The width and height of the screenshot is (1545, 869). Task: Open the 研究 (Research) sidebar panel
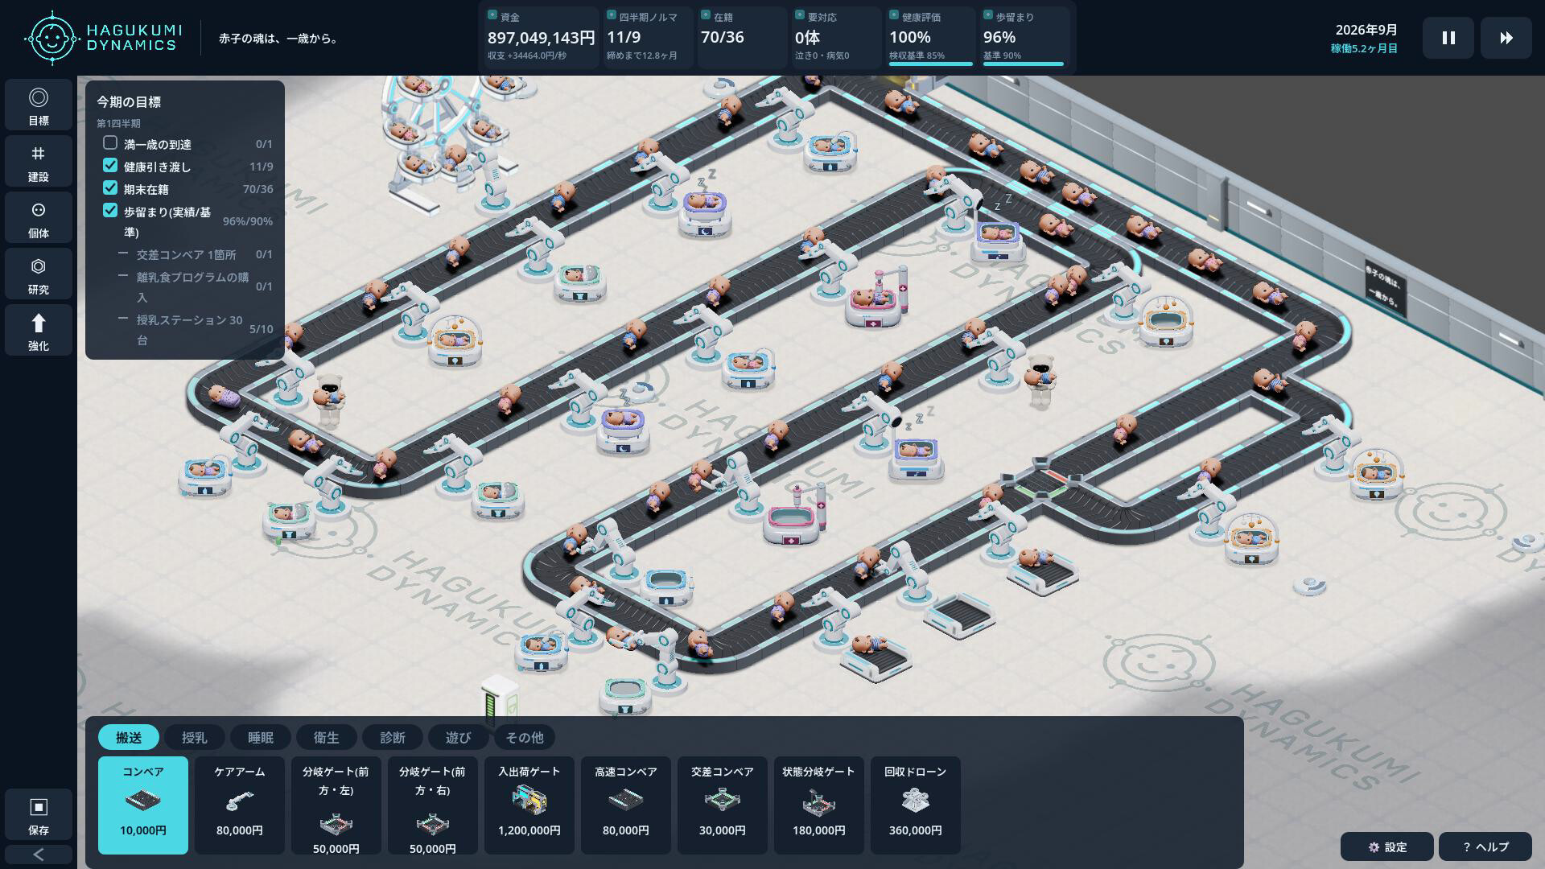pyautogui.click(x=39, y=274)
